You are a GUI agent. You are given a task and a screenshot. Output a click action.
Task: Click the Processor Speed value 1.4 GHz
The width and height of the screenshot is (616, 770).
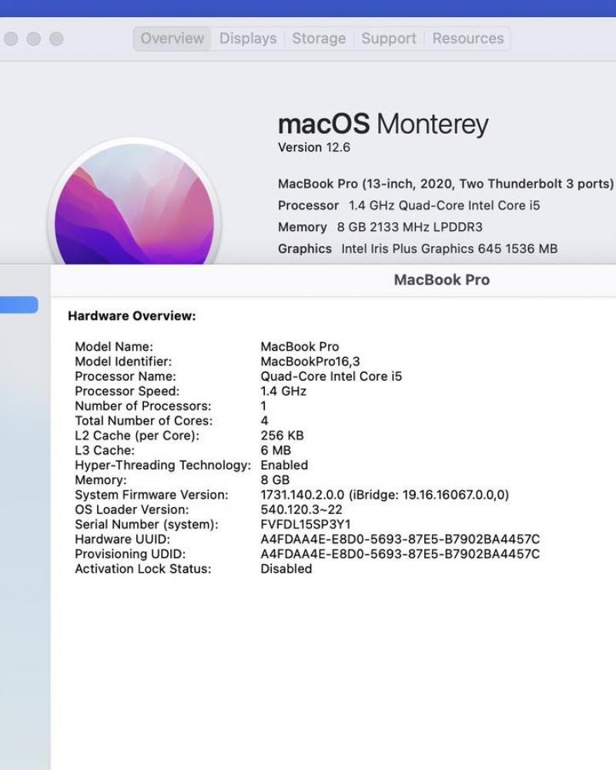[283, 391]
